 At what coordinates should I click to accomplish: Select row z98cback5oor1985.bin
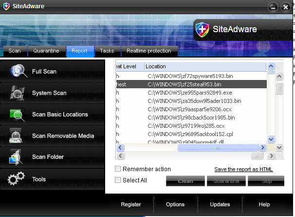pos(191,118)
